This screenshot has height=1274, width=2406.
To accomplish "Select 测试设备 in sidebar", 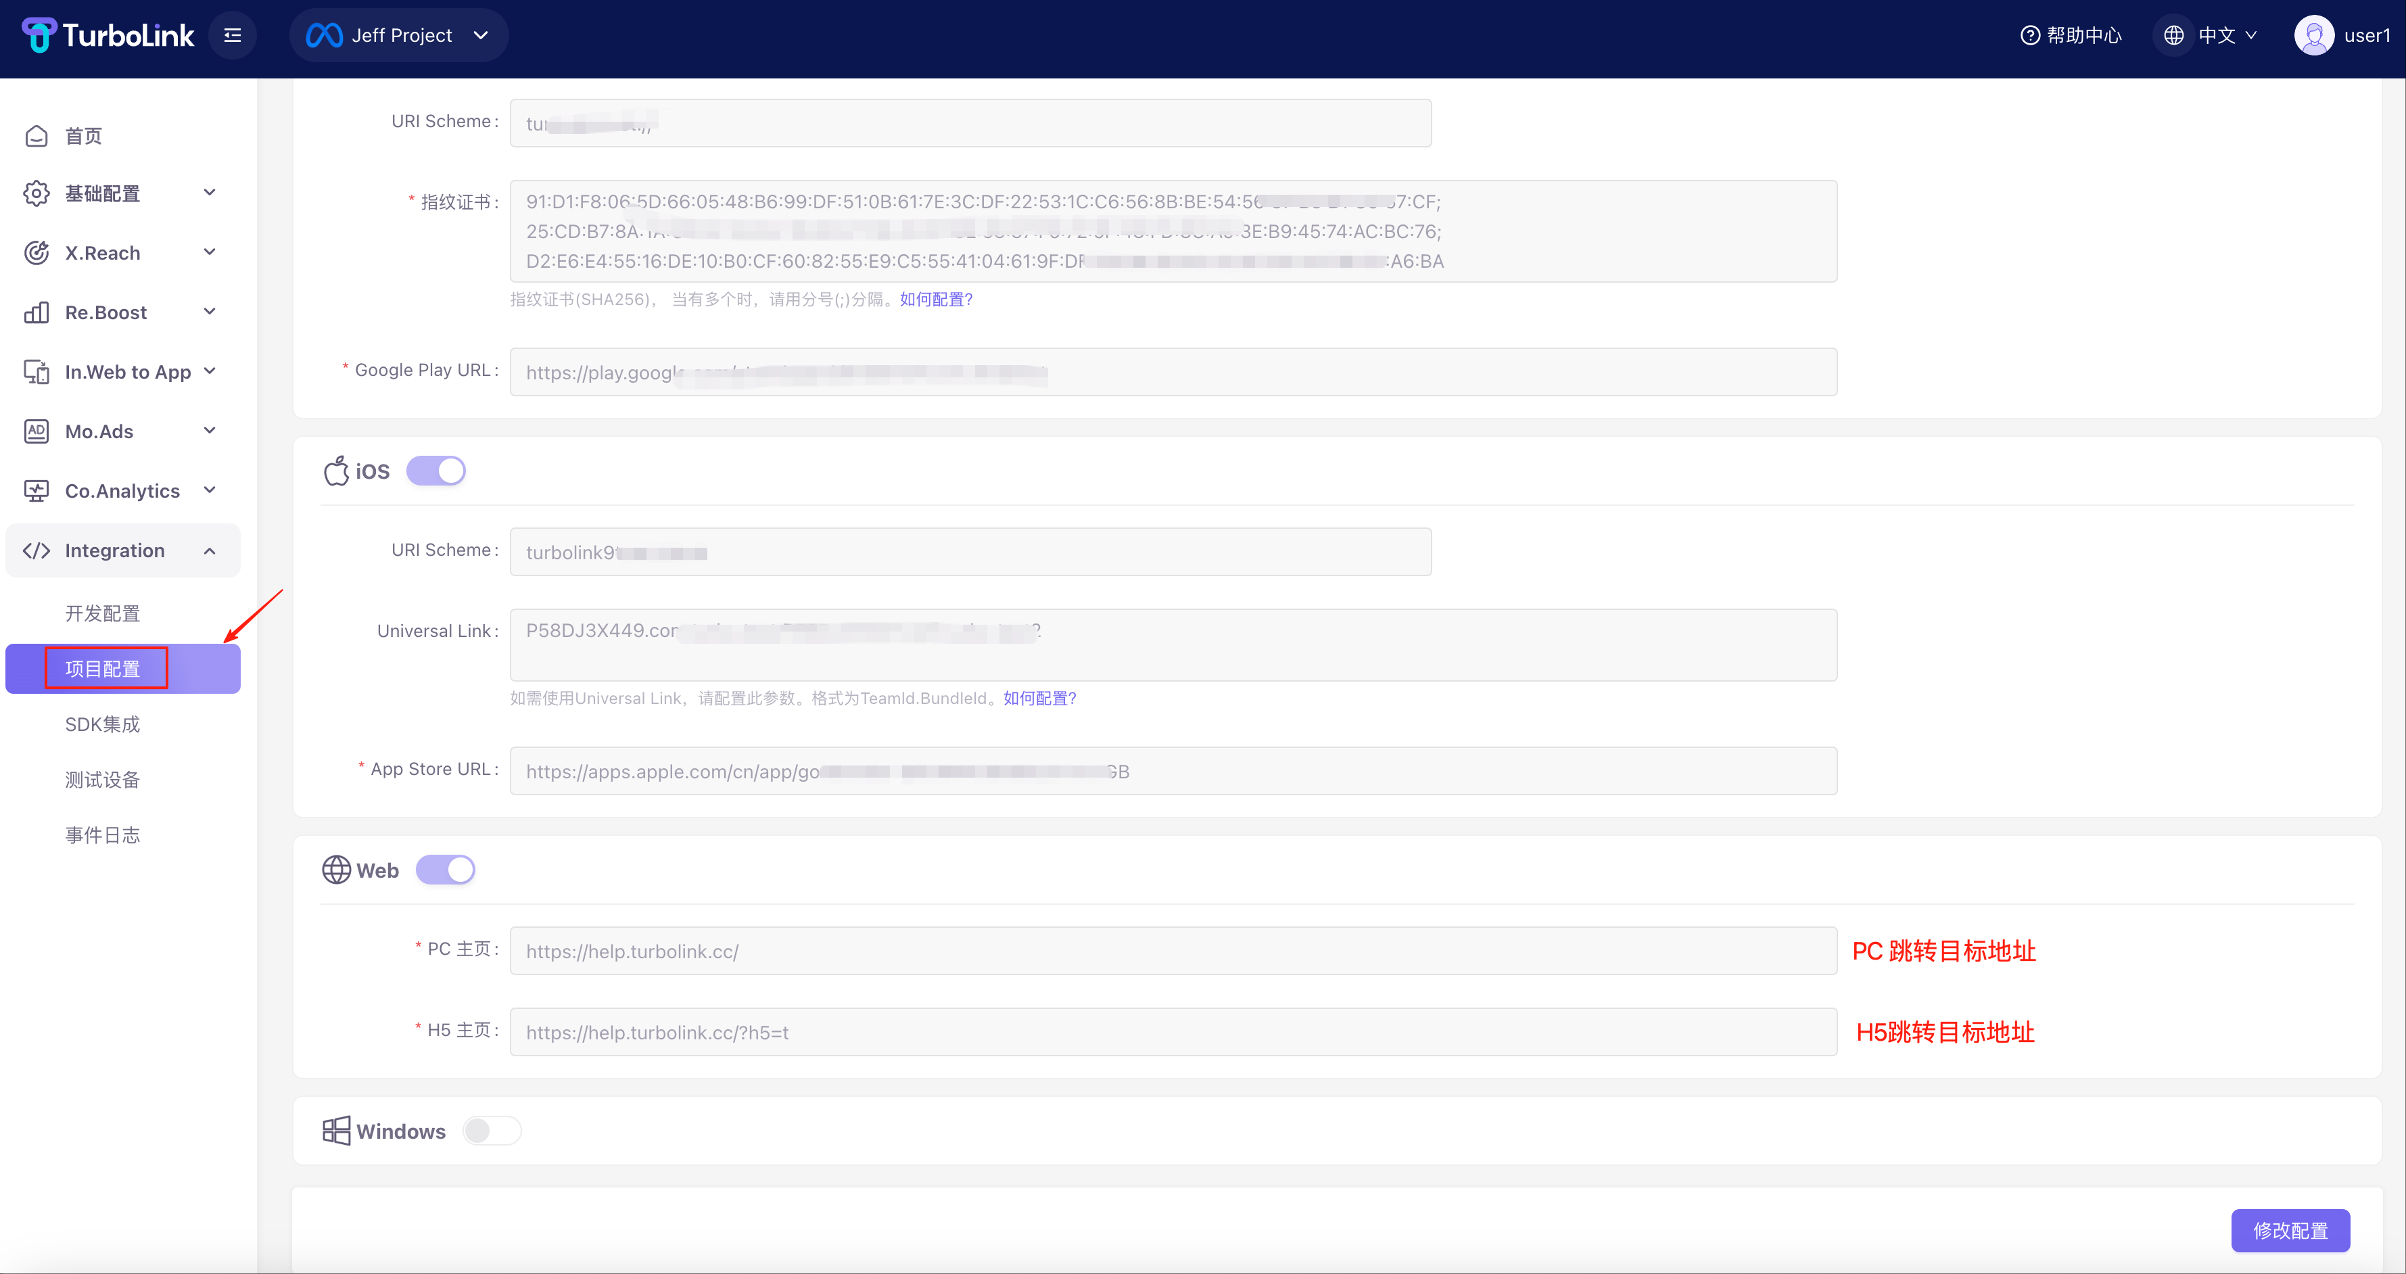I will coord(103,780).
